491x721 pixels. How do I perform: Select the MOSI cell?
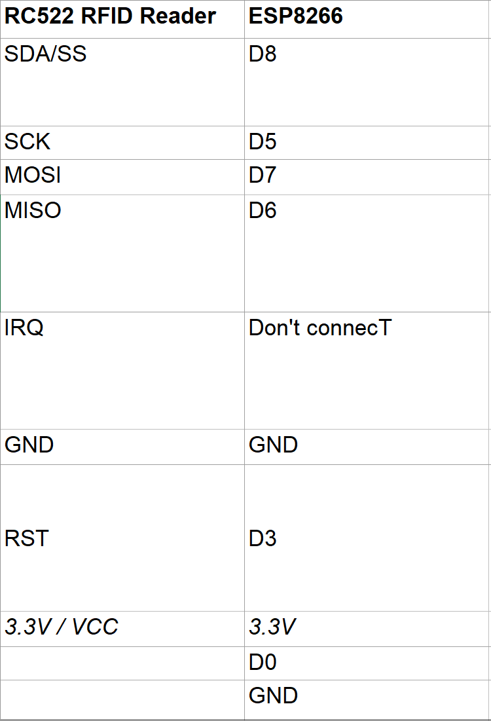(x=33, y=176)
